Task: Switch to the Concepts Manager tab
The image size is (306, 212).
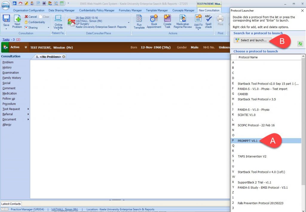Action: point(183,10)
